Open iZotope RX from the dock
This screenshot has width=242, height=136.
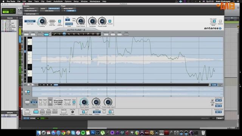coord(147,133)
